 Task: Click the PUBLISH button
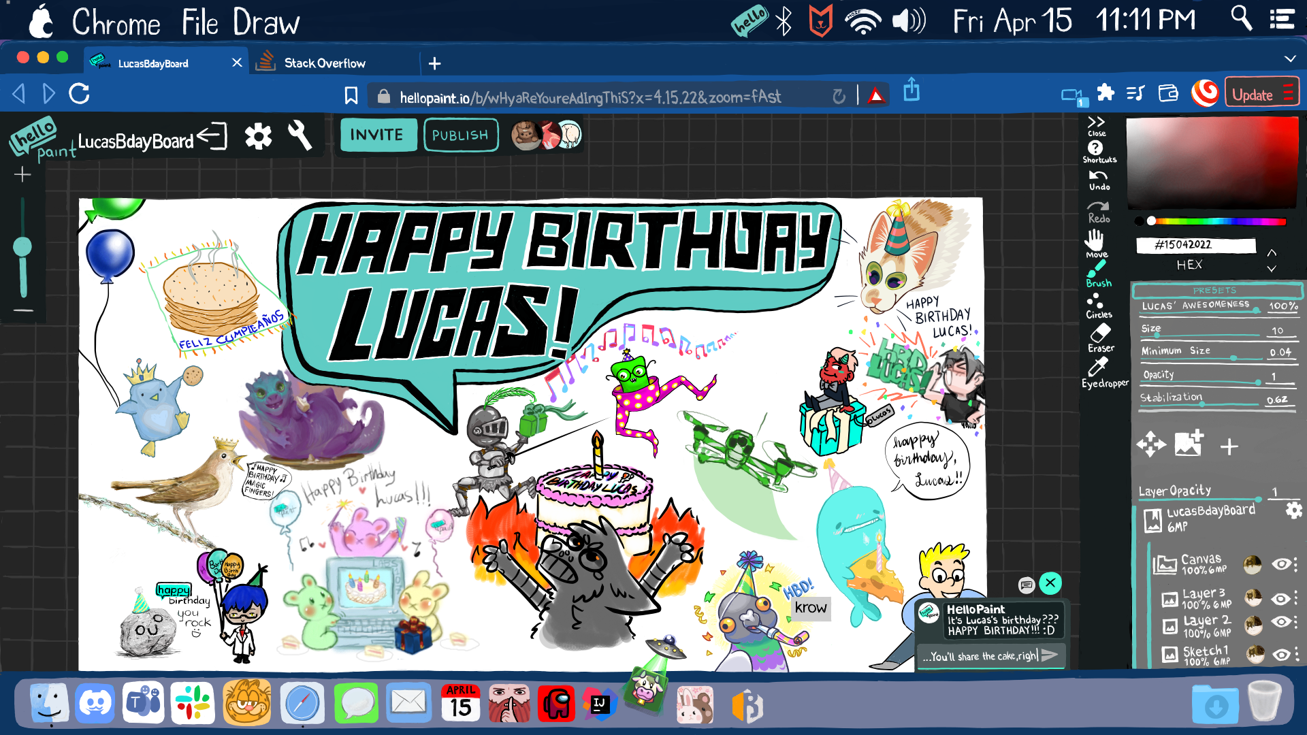tap(460, 135)
